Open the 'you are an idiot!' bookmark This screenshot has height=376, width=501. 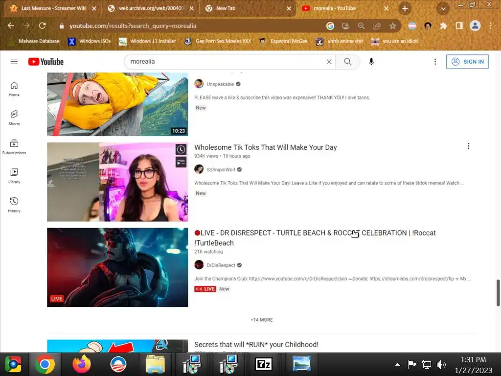tap(395, 41)
